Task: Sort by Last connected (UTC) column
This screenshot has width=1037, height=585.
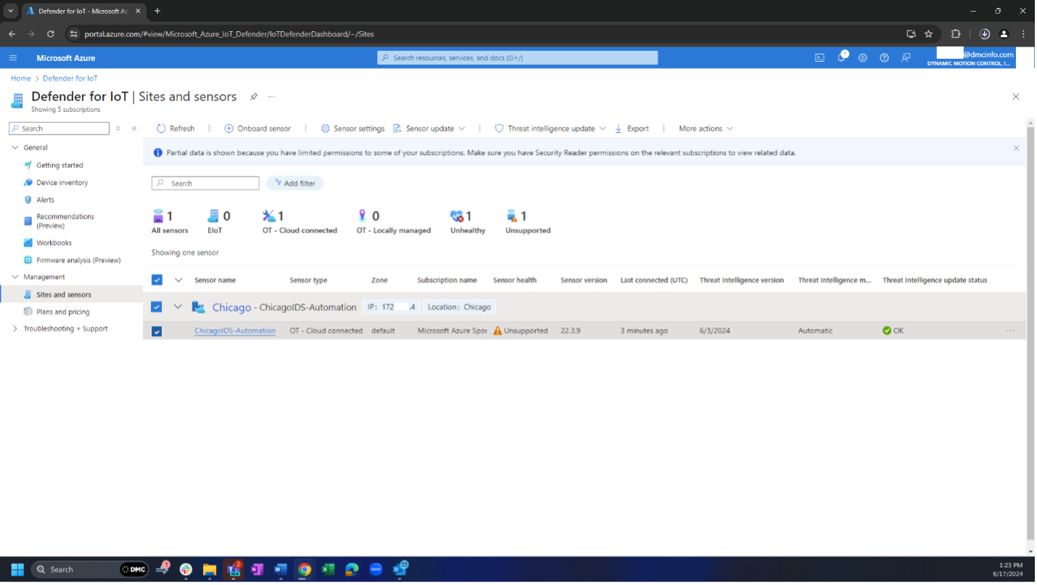Action: click(x=654, y=280)
